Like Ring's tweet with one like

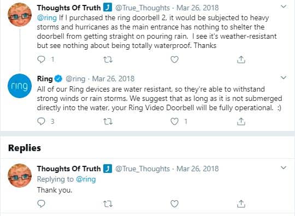pyautogui.click(x=174, y=121)
